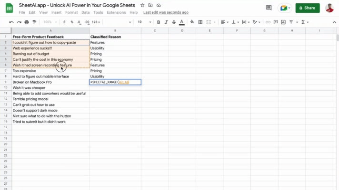
Task: Select cell 'Terrible pricing model'
Action: [x=50, y=99]
